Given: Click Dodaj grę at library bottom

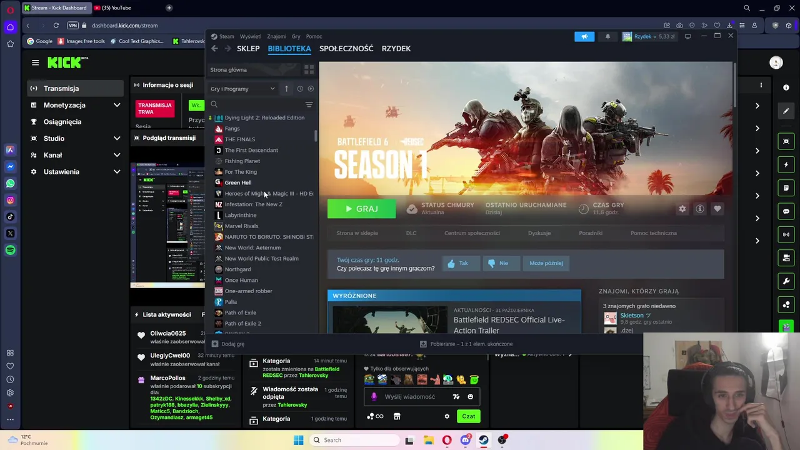Looking at the screenshot, I should pyautogui.click(x=228, y=344).
